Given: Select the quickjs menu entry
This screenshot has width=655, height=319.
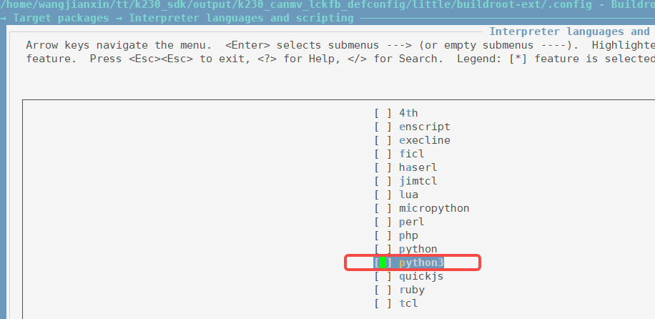Looking at the screenshot, I should 408,276.
